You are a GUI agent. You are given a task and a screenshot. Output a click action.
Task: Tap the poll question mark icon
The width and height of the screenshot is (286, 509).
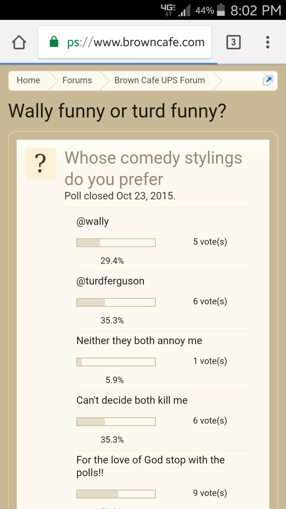click(x=40, y=163)
